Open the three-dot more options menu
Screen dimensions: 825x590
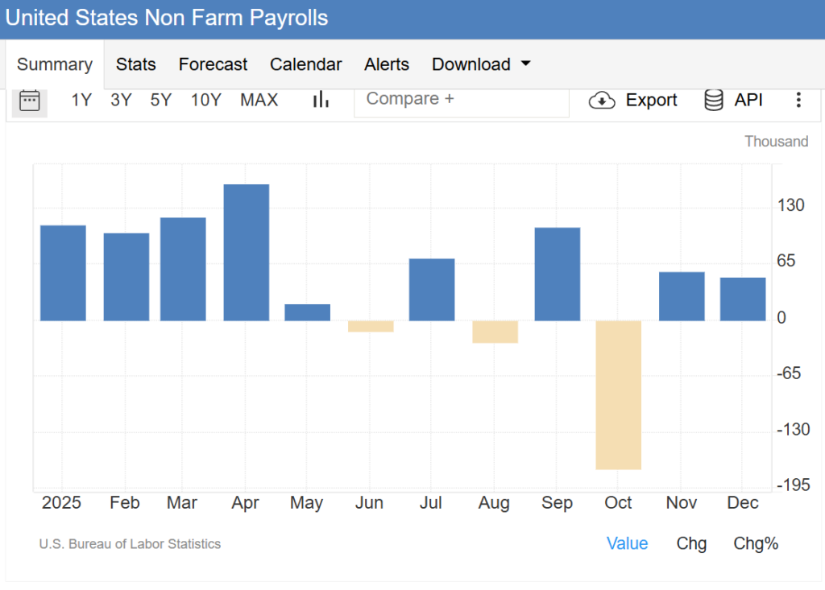click(798, 101)
